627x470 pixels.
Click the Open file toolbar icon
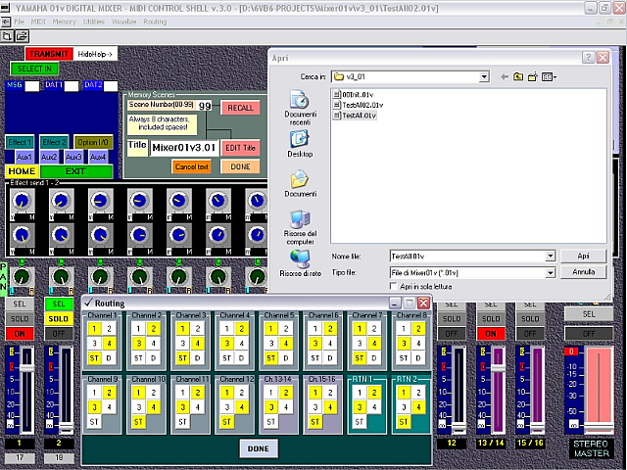22,36
